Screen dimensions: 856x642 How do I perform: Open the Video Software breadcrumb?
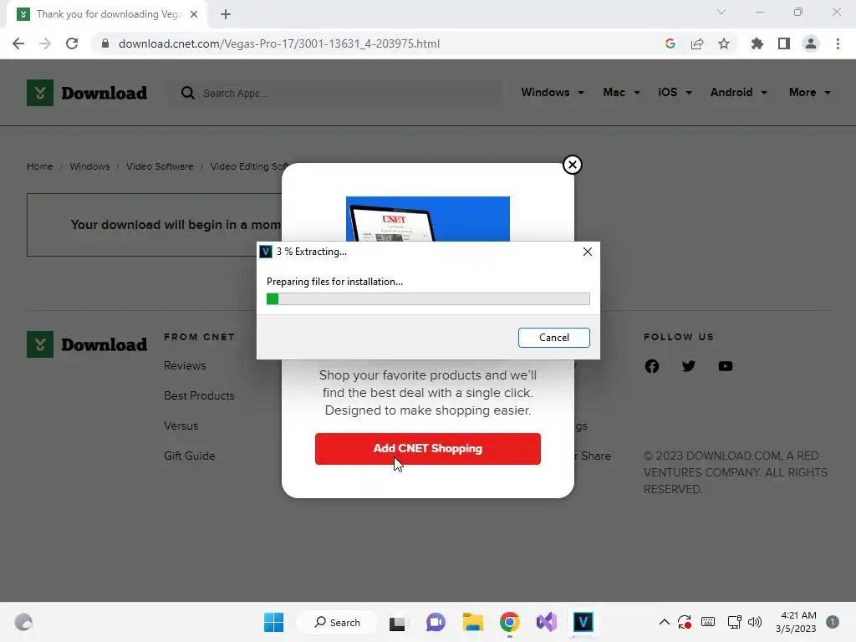pos(160,166)
